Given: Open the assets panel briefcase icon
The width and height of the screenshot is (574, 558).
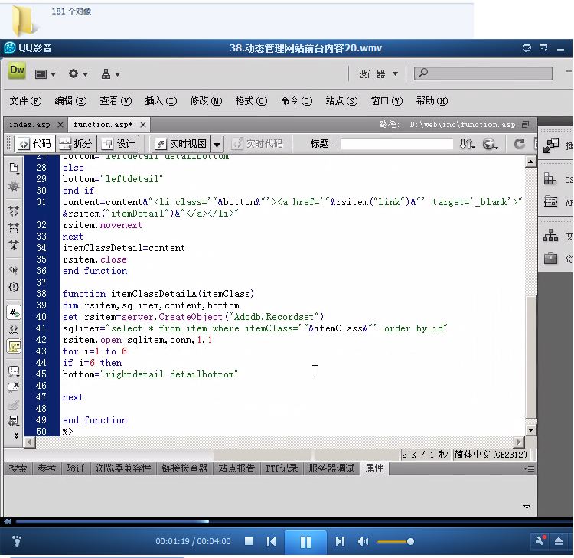Looking at the screenshot, I should coord(550,259).
